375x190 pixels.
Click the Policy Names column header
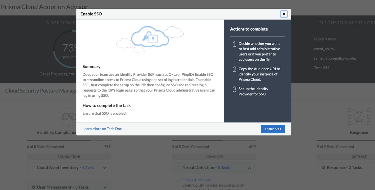(x=325, y=39)
